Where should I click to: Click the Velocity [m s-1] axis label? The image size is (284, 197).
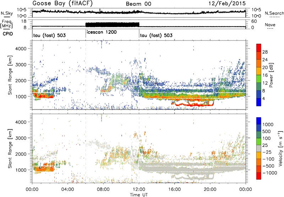[x=280, y=148]
